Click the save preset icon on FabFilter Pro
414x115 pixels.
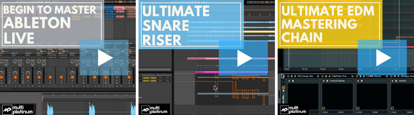coord(327,81)
